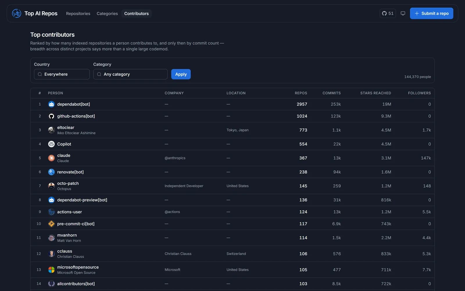
Task: Click eltociear's profile avatar
Action: [51, 130]
